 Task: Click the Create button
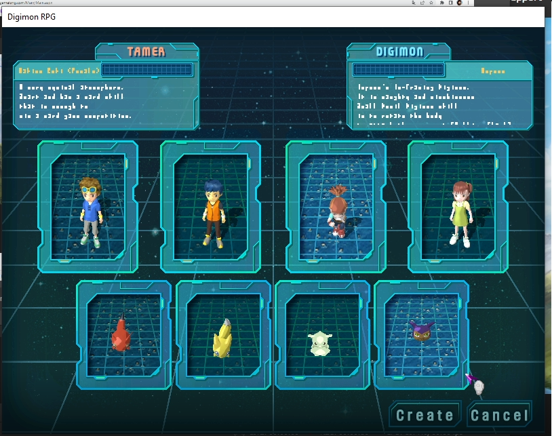(x=425, y=415)
